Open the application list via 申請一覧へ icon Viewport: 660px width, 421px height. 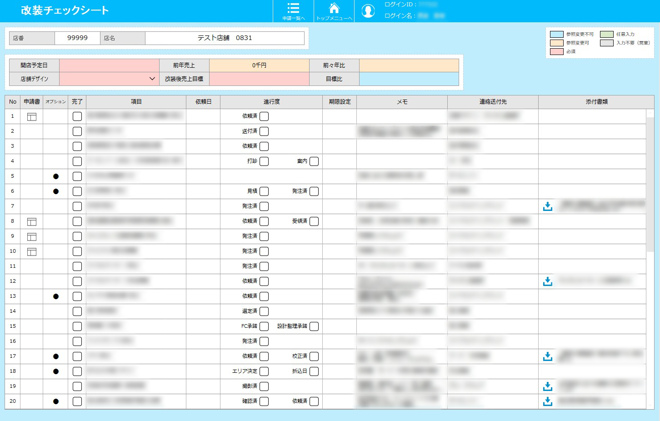coord(293,11)
